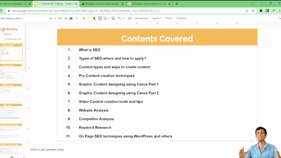
Task: Click the new slide plus icon
Action: pos(51,18)
